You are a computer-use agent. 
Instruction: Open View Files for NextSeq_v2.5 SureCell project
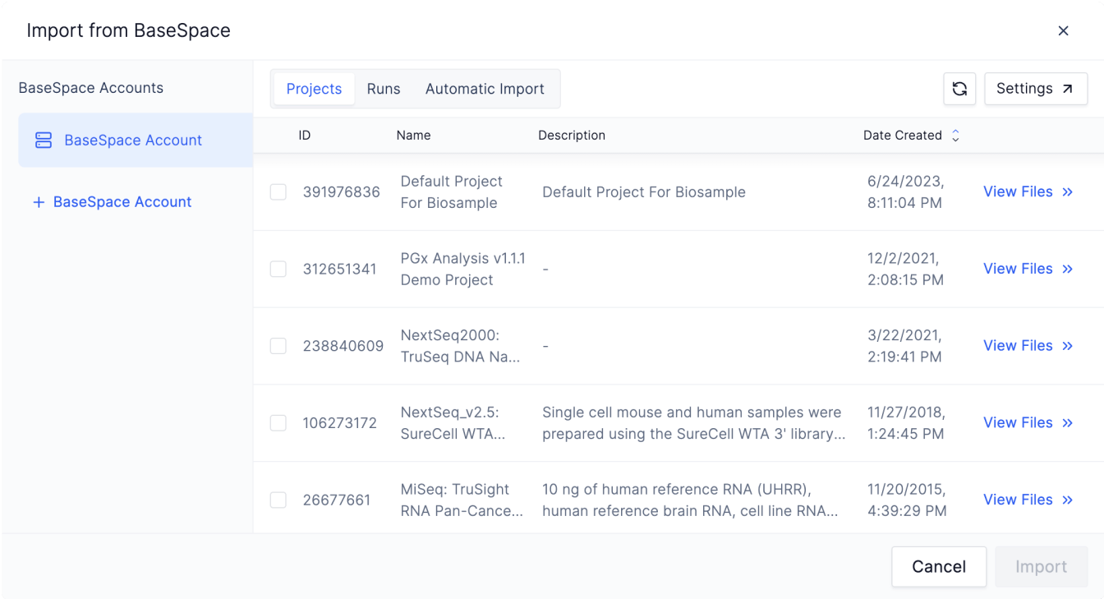(x=1028, y=423)
